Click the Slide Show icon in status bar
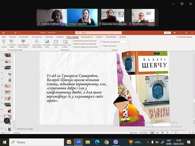 click(167, 133)
